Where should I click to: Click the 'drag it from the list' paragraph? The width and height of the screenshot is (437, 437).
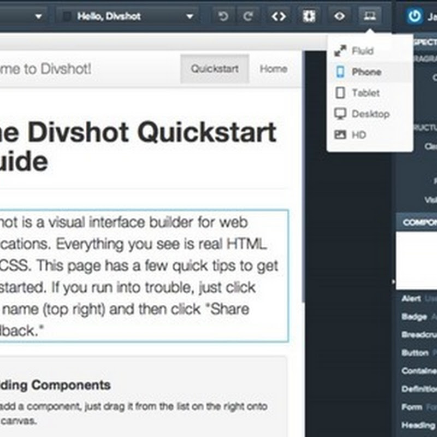(x=134, y=414)
